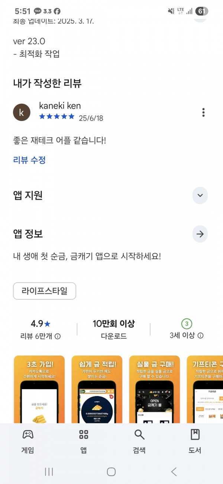223x484 pixels.
Task: Go to the 도서 books tab
Action: point(195,441)
